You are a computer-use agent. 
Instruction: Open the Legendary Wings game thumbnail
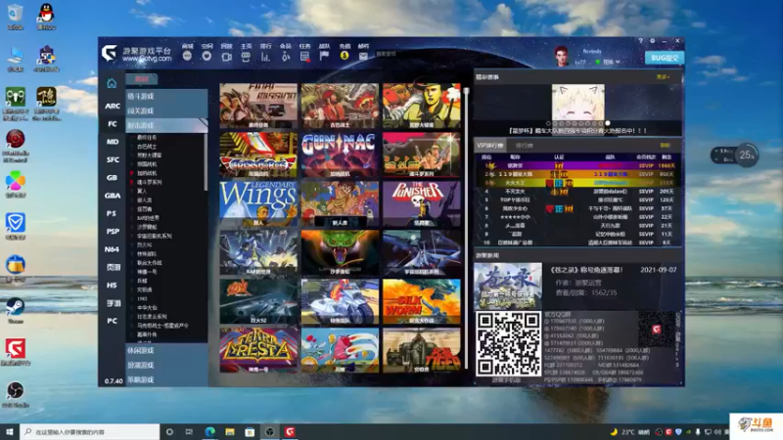click(x=258, y=203)
